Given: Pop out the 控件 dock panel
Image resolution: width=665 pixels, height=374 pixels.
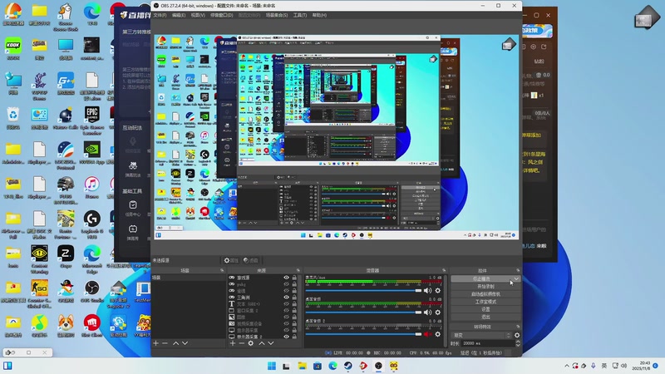Looking at the screenshot, I should click(x=518, y=271).
